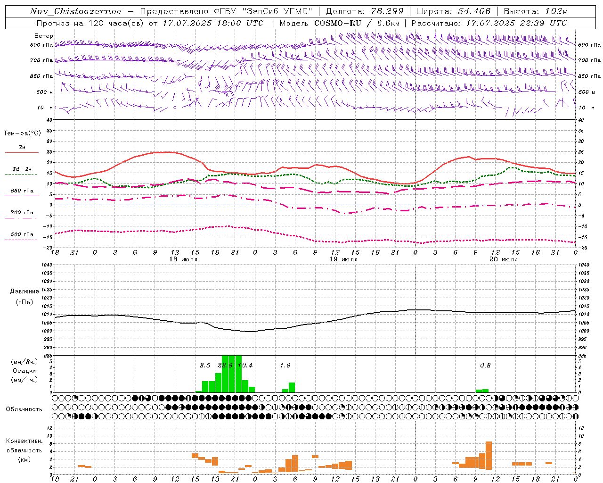Click the solid line sample under 2м legend

22,152
